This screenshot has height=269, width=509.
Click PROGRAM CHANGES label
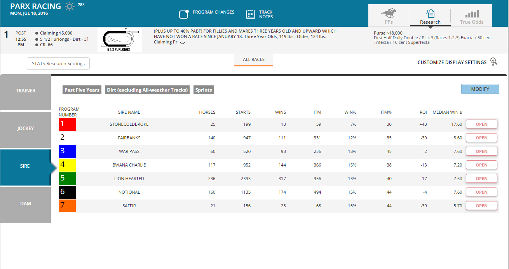[x=213, y=12]
